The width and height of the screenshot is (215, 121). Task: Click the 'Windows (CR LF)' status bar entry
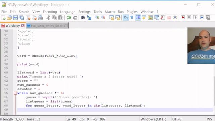point(153,119)
